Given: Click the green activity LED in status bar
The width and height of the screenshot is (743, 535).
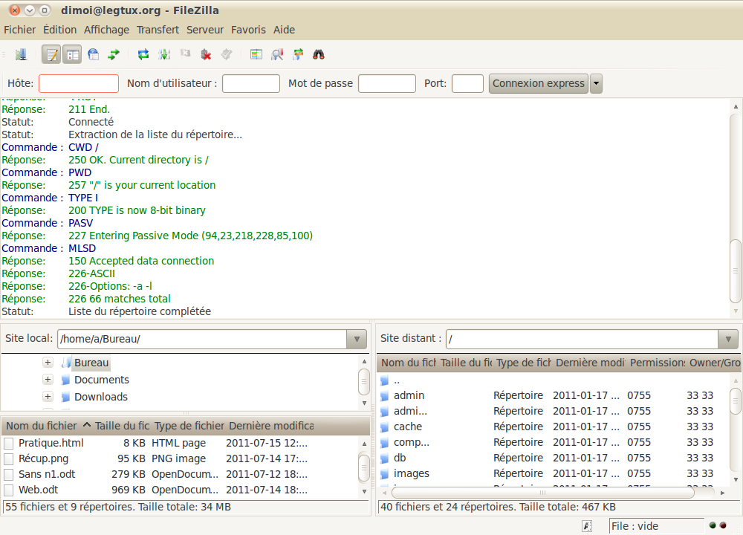Looking at the screenshot, I should click(x=713, y=525).
